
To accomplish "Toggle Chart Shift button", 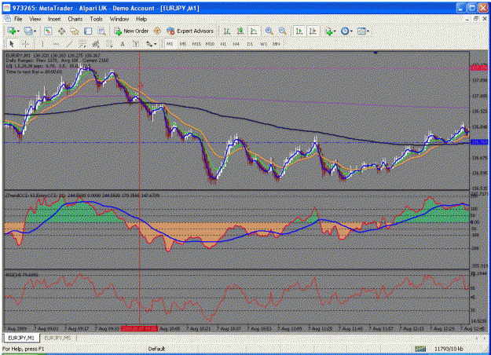I will click(x=313, y=31).
